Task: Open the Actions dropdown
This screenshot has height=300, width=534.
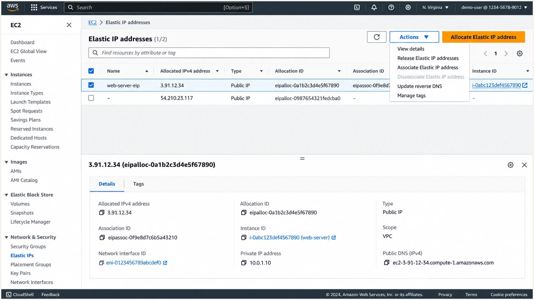Action: (414, 37)
